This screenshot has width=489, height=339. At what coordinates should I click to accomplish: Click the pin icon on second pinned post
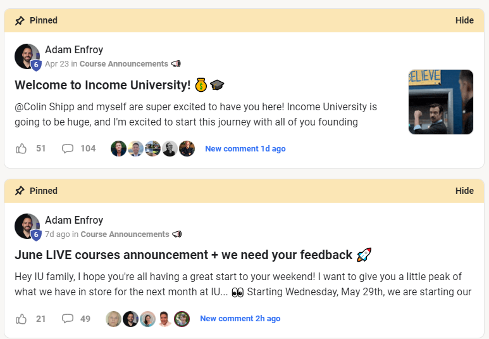20,191
